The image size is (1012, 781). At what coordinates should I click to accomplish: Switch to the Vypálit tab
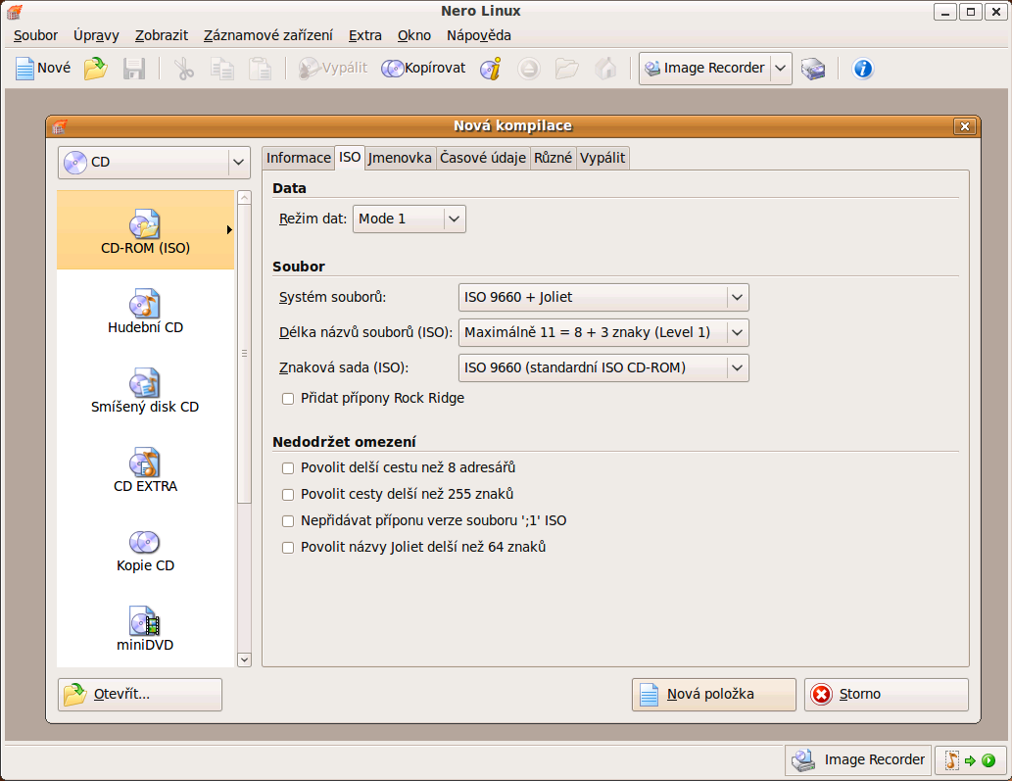coord(602,158)
